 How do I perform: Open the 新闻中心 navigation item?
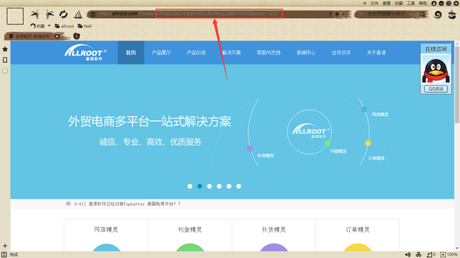(x=306, y=53)
